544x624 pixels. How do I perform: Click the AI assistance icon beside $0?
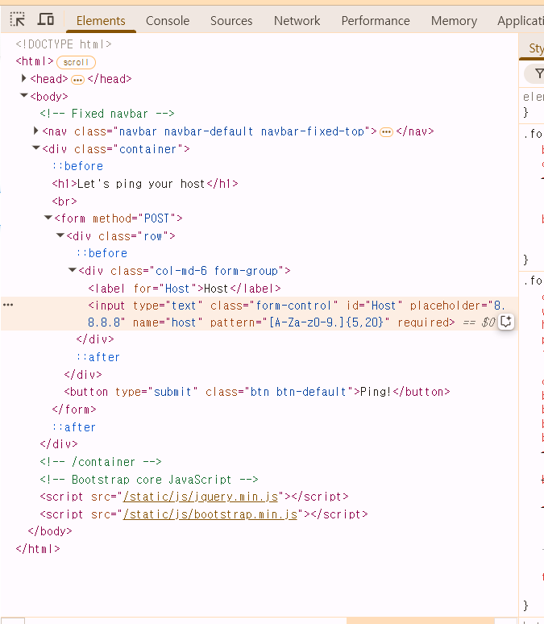click(506, 322)
